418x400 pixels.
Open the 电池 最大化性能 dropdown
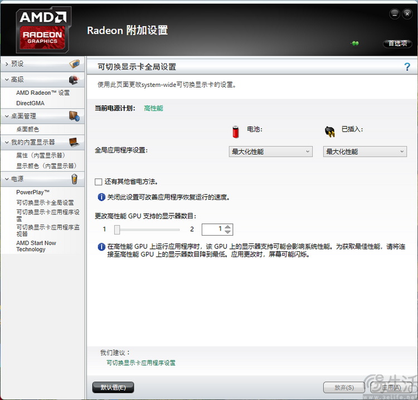pyautogui.click(x=270, y=152)
